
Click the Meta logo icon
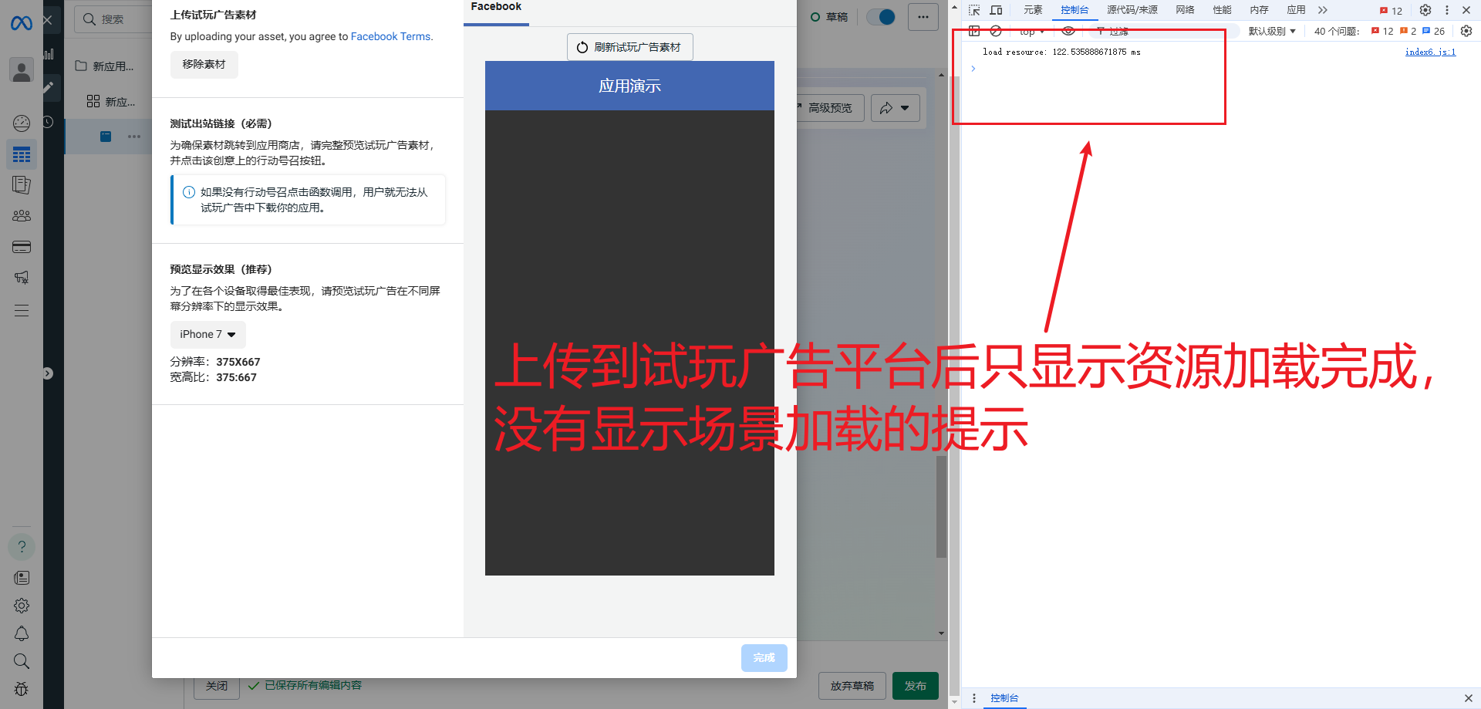coord(21,24)
